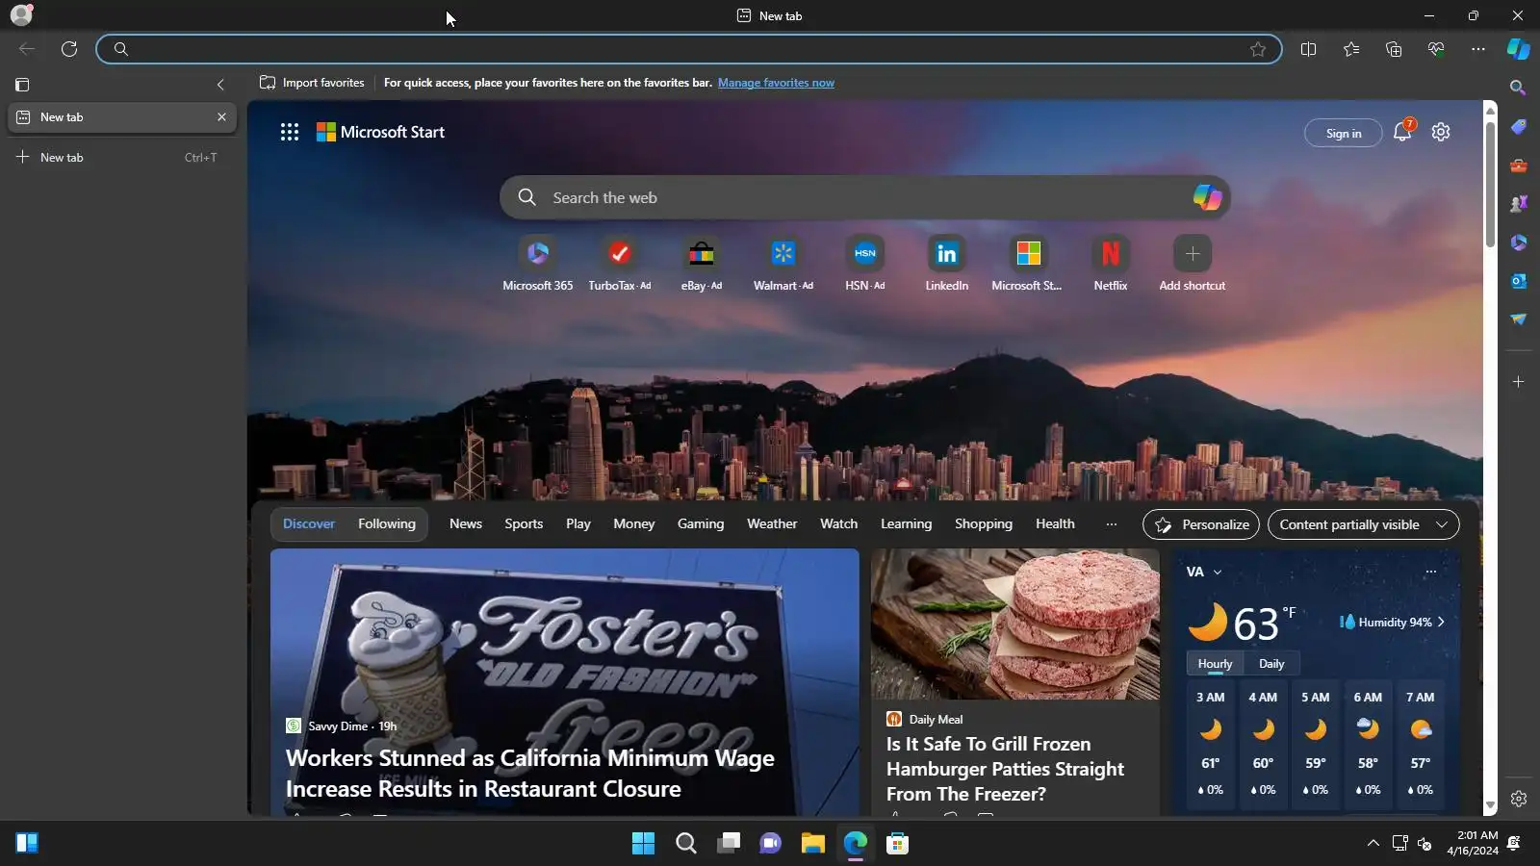Open eBay shortcut tile
This screenshot has height=866, width=1540.
click(702, 264)
